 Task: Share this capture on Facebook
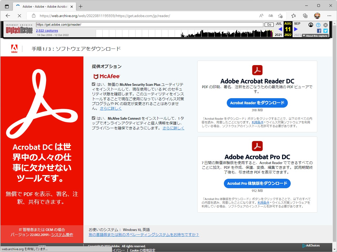[319, 31]
